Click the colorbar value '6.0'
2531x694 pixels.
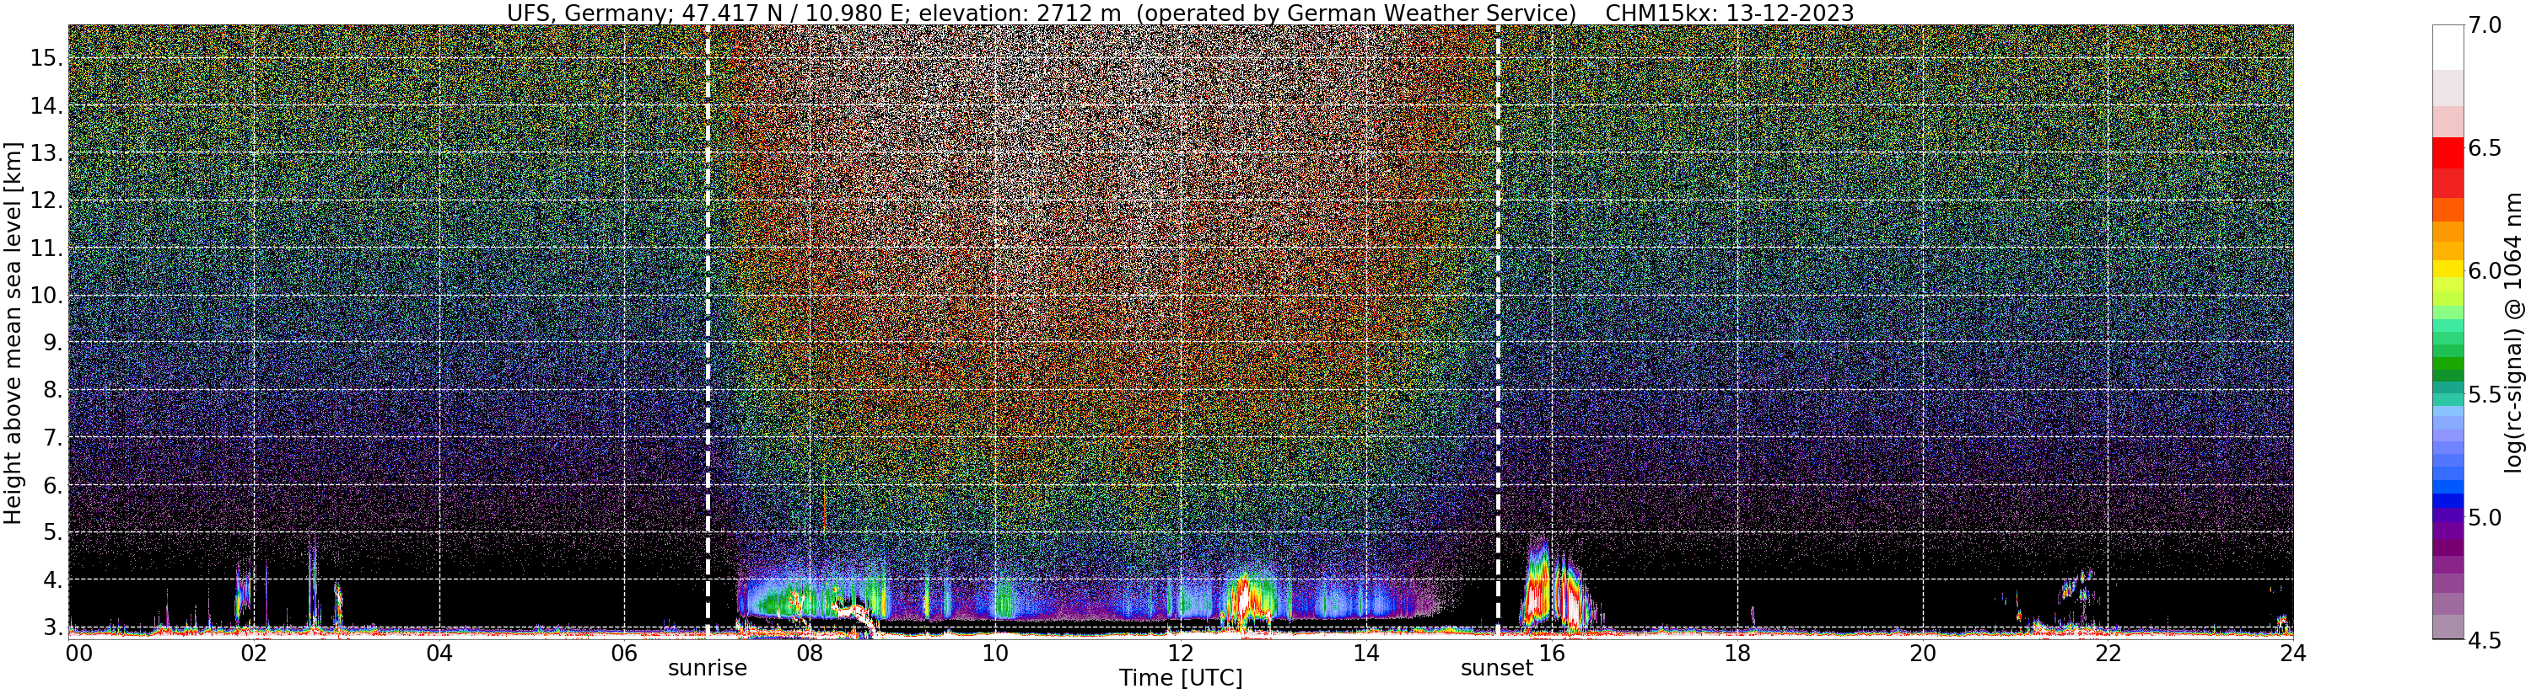(x=2485, y=271)
